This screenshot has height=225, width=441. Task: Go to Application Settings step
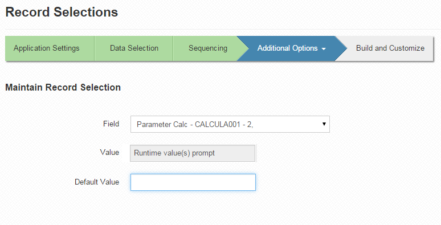[46, 48]
